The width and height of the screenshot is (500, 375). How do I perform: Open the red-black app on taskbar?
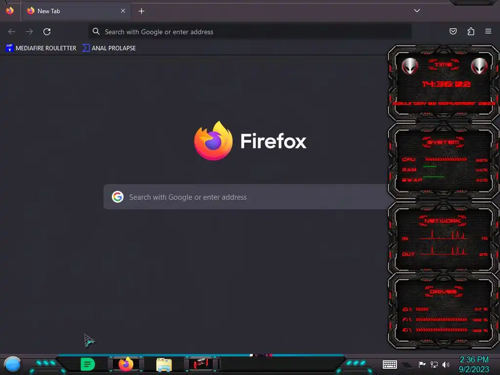tap(201, 364)
